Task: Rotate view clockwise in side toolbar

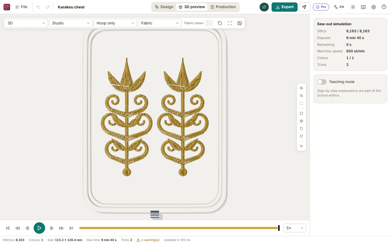Action: [x=301, y=136]
